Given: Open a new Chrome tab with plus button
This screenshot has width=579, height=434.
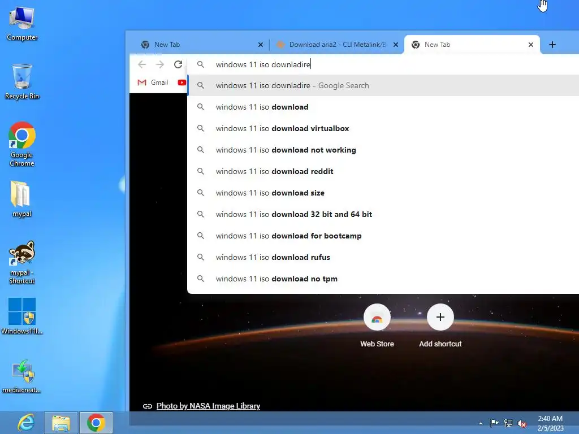Looking at the screenshot, I should pos(552,45).
